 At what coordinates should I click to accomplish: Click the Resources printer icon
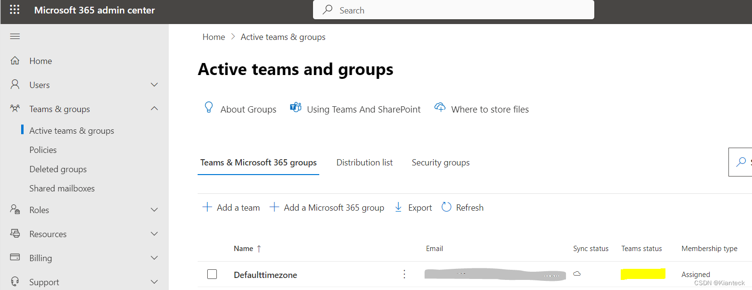pos(15,234)
